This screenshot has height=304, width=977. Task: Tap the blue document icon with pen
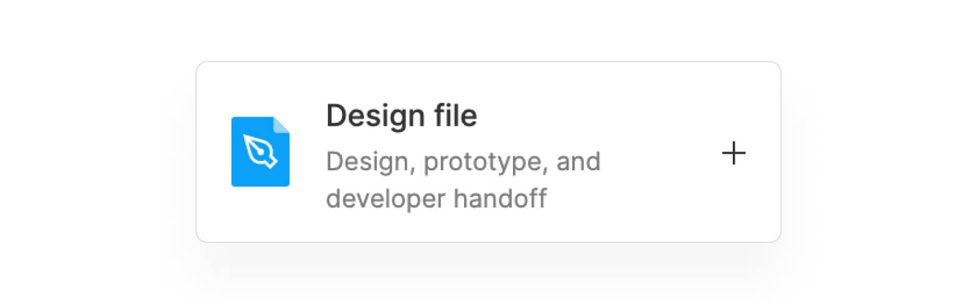[260, 151]
